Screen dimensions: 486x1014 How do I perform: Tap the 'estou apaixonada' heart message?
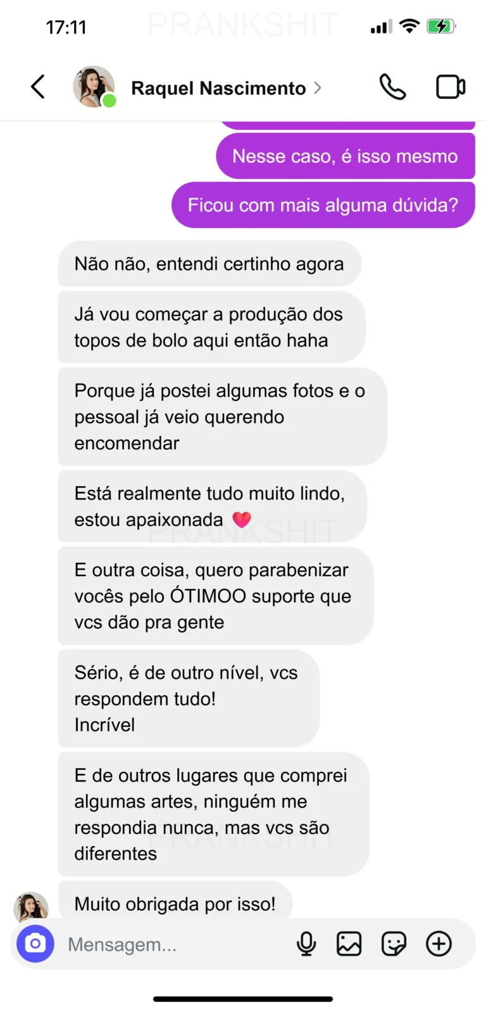click(x=211, y=506)
